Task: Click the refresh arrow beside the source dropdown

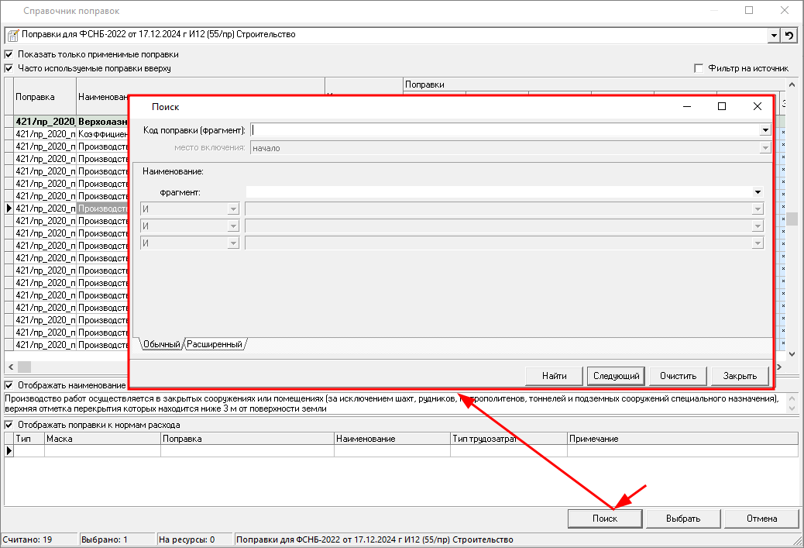Action: tap(789, 35)
